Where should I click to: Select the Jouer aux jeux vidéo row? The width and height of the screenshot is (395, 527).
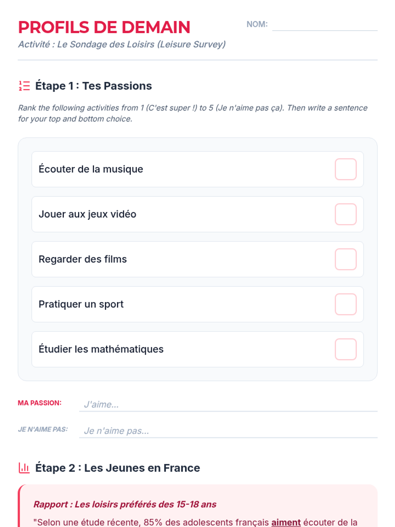[x=197, y=214]
